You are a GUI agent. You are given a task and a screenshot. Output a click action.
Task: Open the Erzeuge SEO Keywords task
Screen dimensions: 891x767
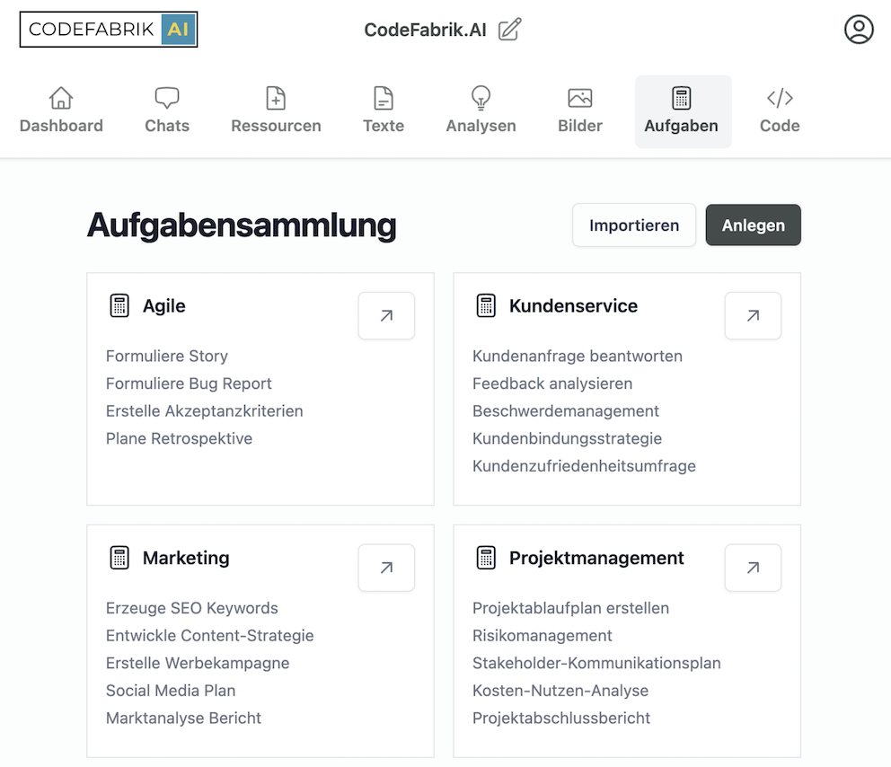(192, 608)
